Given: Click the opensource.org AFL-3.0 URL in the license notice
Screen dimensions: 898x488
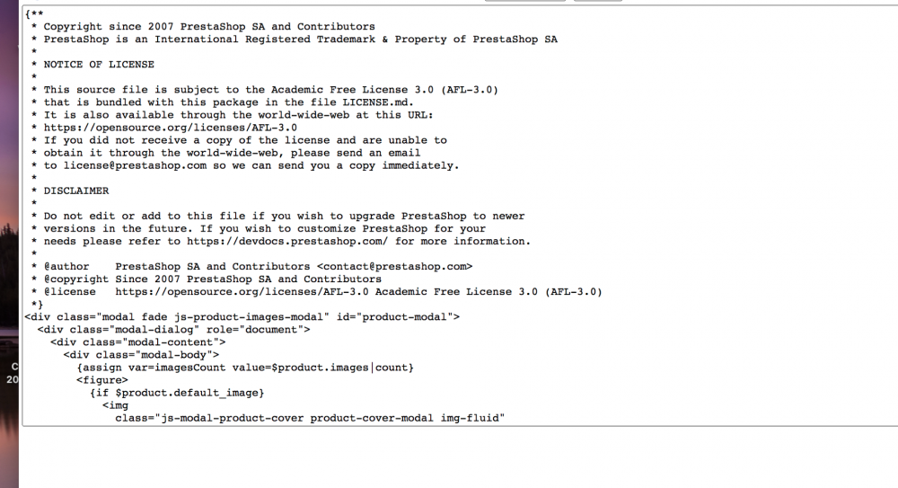Looking at the screenshot, I should (x=170, y=128).
